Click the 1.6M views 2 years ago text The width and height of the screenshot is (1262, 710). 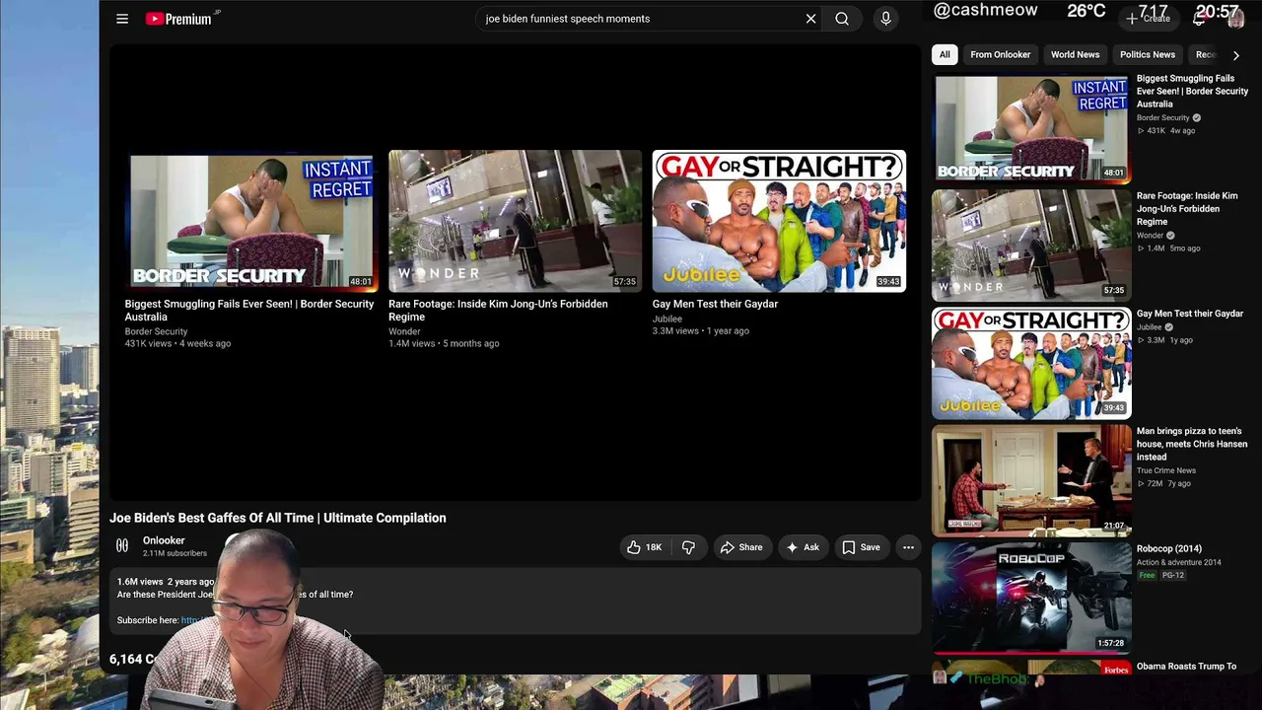tap(166, 582)
